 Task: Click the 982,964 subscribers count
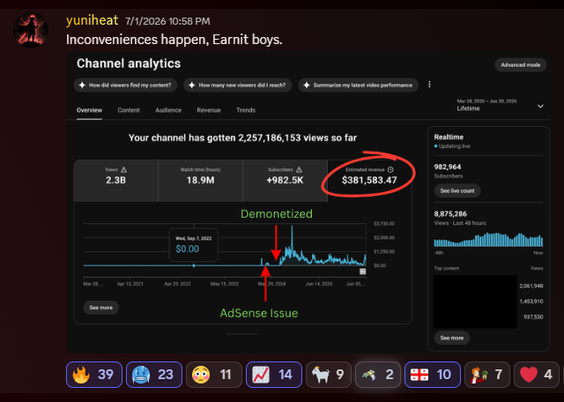448,167
